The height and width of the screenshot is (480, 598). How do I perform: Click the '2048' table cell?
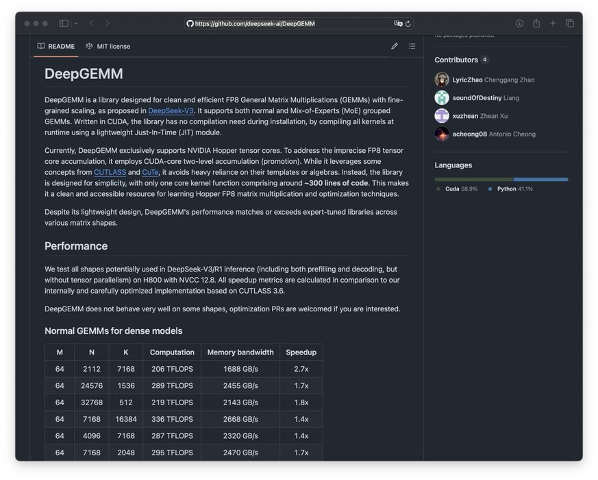126,453
